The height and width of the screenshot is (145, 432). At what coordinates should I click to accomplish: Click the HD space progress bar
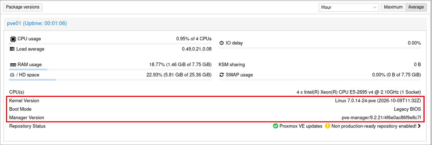coord(110,80)
